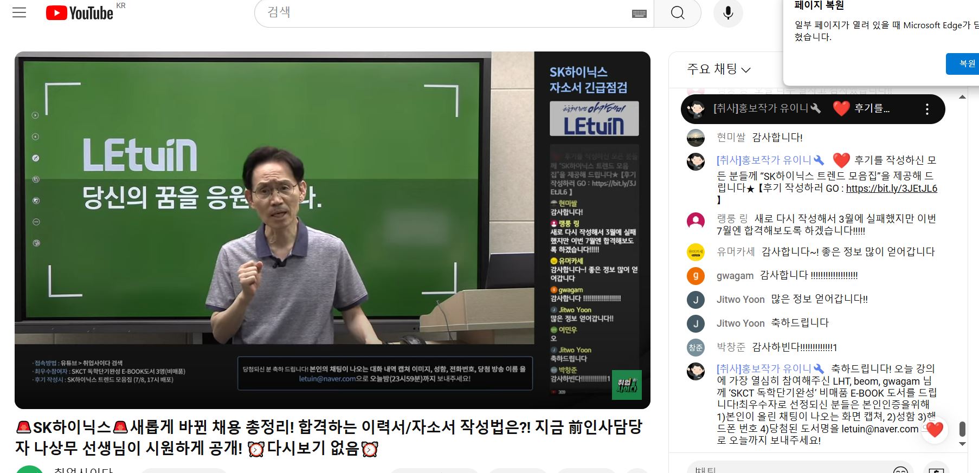Click wrench badge beside the 후기를 작성하신 message
This screenshot has height=473, width=979.
819,160
